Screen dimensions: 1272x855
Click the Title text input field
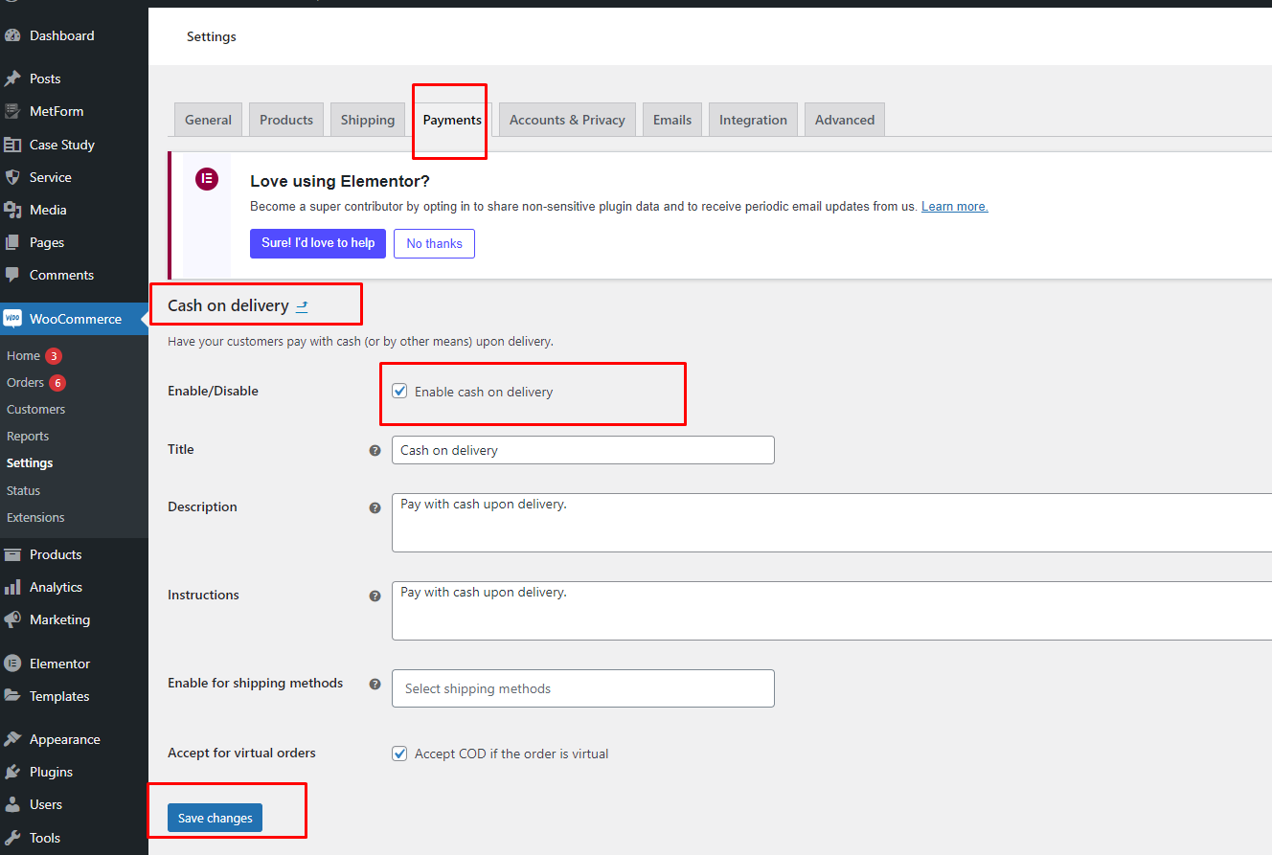[x=582, y=450]
